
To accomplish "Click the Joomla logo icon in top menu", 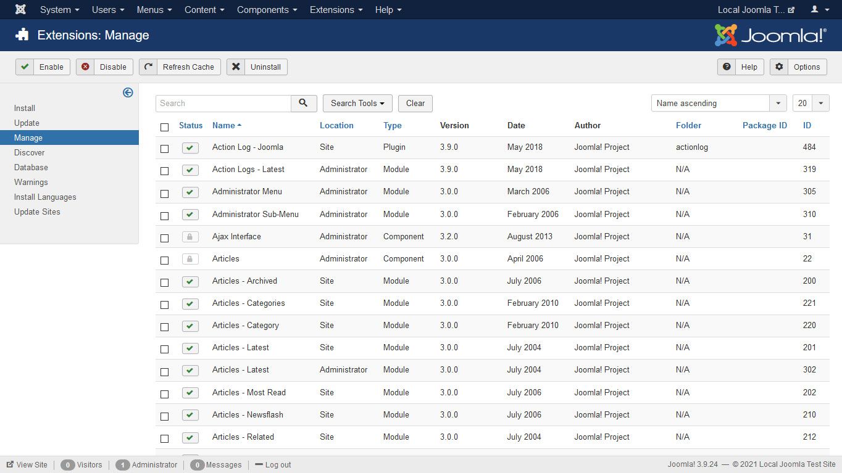I will click(x=20, y=9).
